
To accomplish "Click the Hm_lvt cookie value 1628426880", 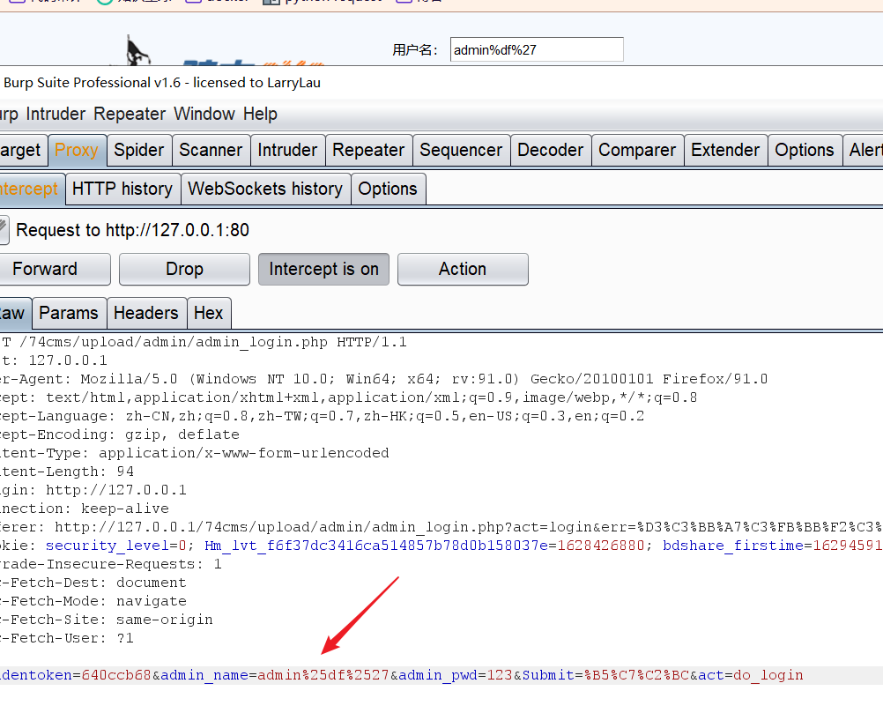I will 601,546.
